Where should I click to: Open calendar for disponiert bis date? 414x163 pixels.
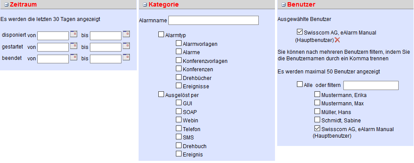tap(126, 34)
